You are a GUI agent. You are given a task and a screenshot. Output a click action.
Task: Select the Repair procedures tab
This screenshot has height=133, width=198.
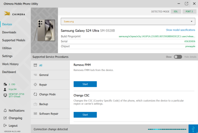(x=50, y=84)
